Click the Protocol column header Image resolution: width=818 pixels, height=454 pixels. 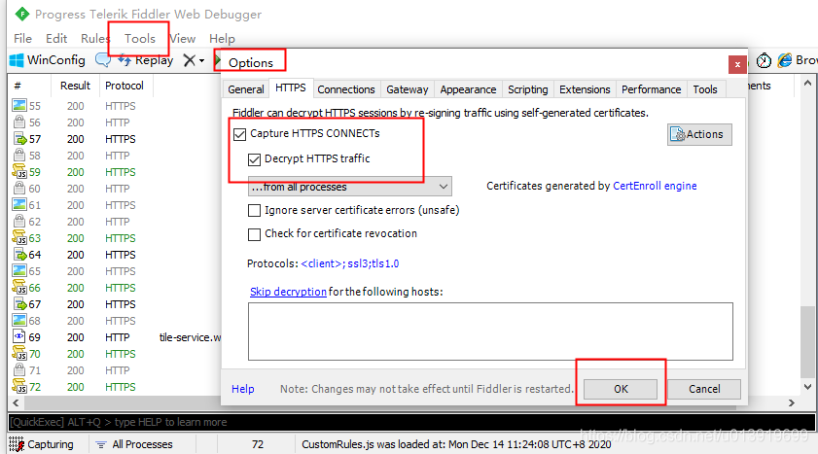[124, 86]
